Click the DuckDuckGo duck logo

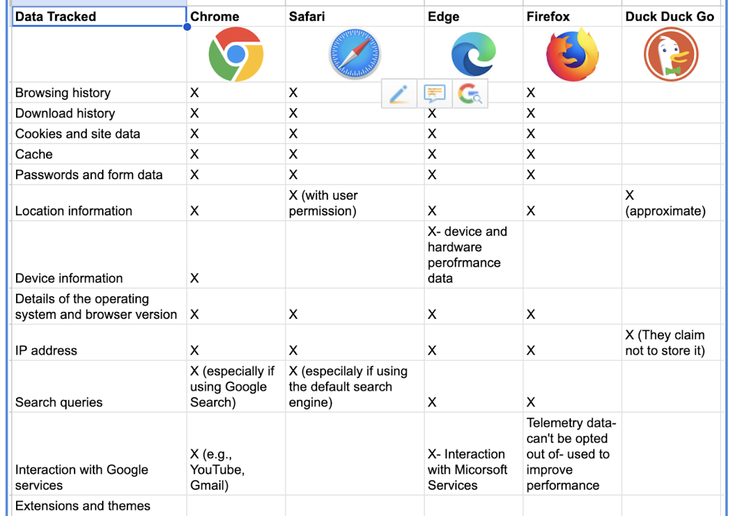(x=671, y=54)
